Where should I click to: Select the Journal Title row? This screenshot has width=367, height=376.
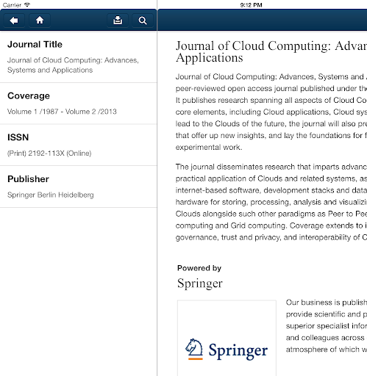(x=79, y=57)
